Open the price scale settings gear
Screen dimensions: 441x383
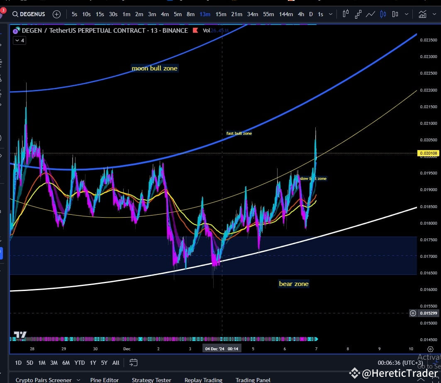(x=431, y=349)
